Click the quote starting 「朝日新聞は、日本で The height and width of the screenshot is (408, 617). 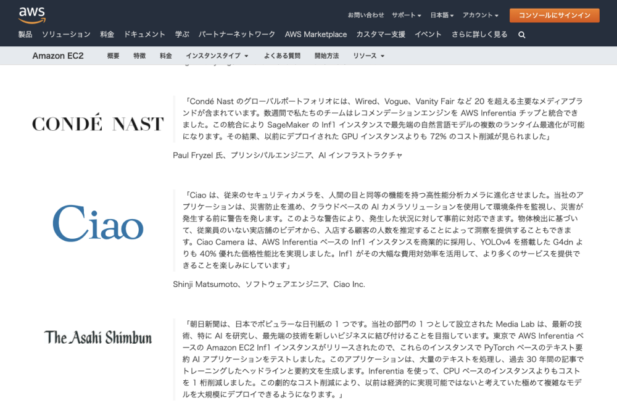[x=383, y=359]
